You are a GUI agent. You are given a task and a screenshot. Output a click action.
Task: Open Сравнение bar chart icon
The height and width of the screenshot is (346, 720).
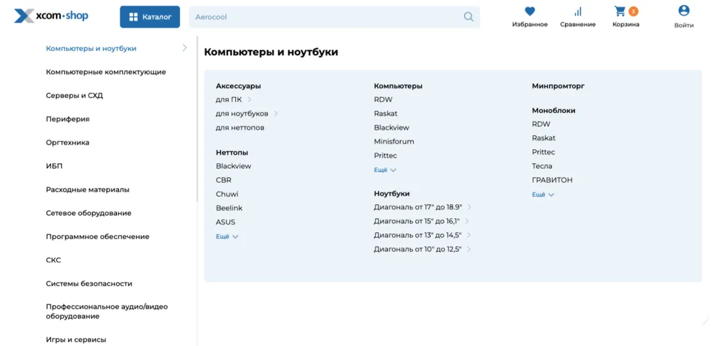577,11
